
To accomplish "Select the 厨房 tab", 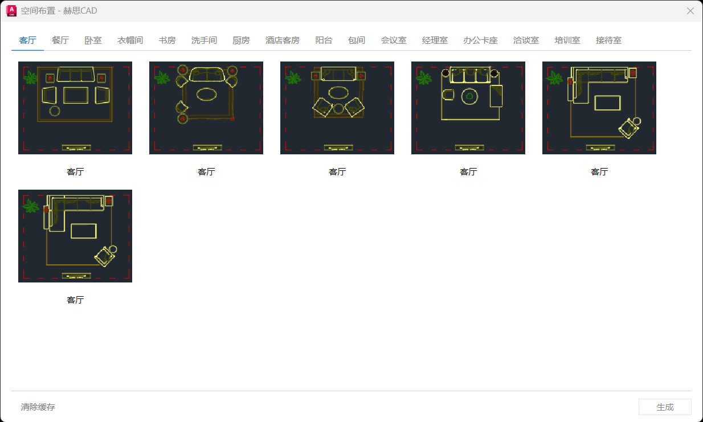I will [x=241, y=40].
